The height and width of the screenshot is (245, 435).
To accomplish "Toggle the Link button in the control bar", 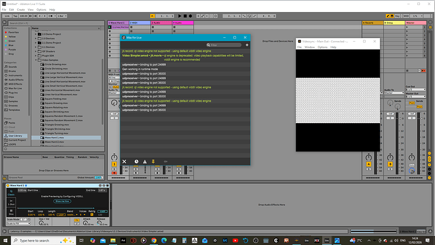I will tap(7, 16).
